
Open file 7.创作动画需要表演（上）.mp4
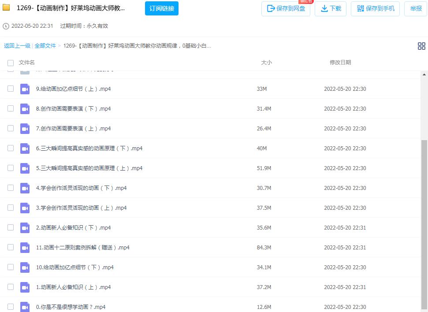coord(74,129)
